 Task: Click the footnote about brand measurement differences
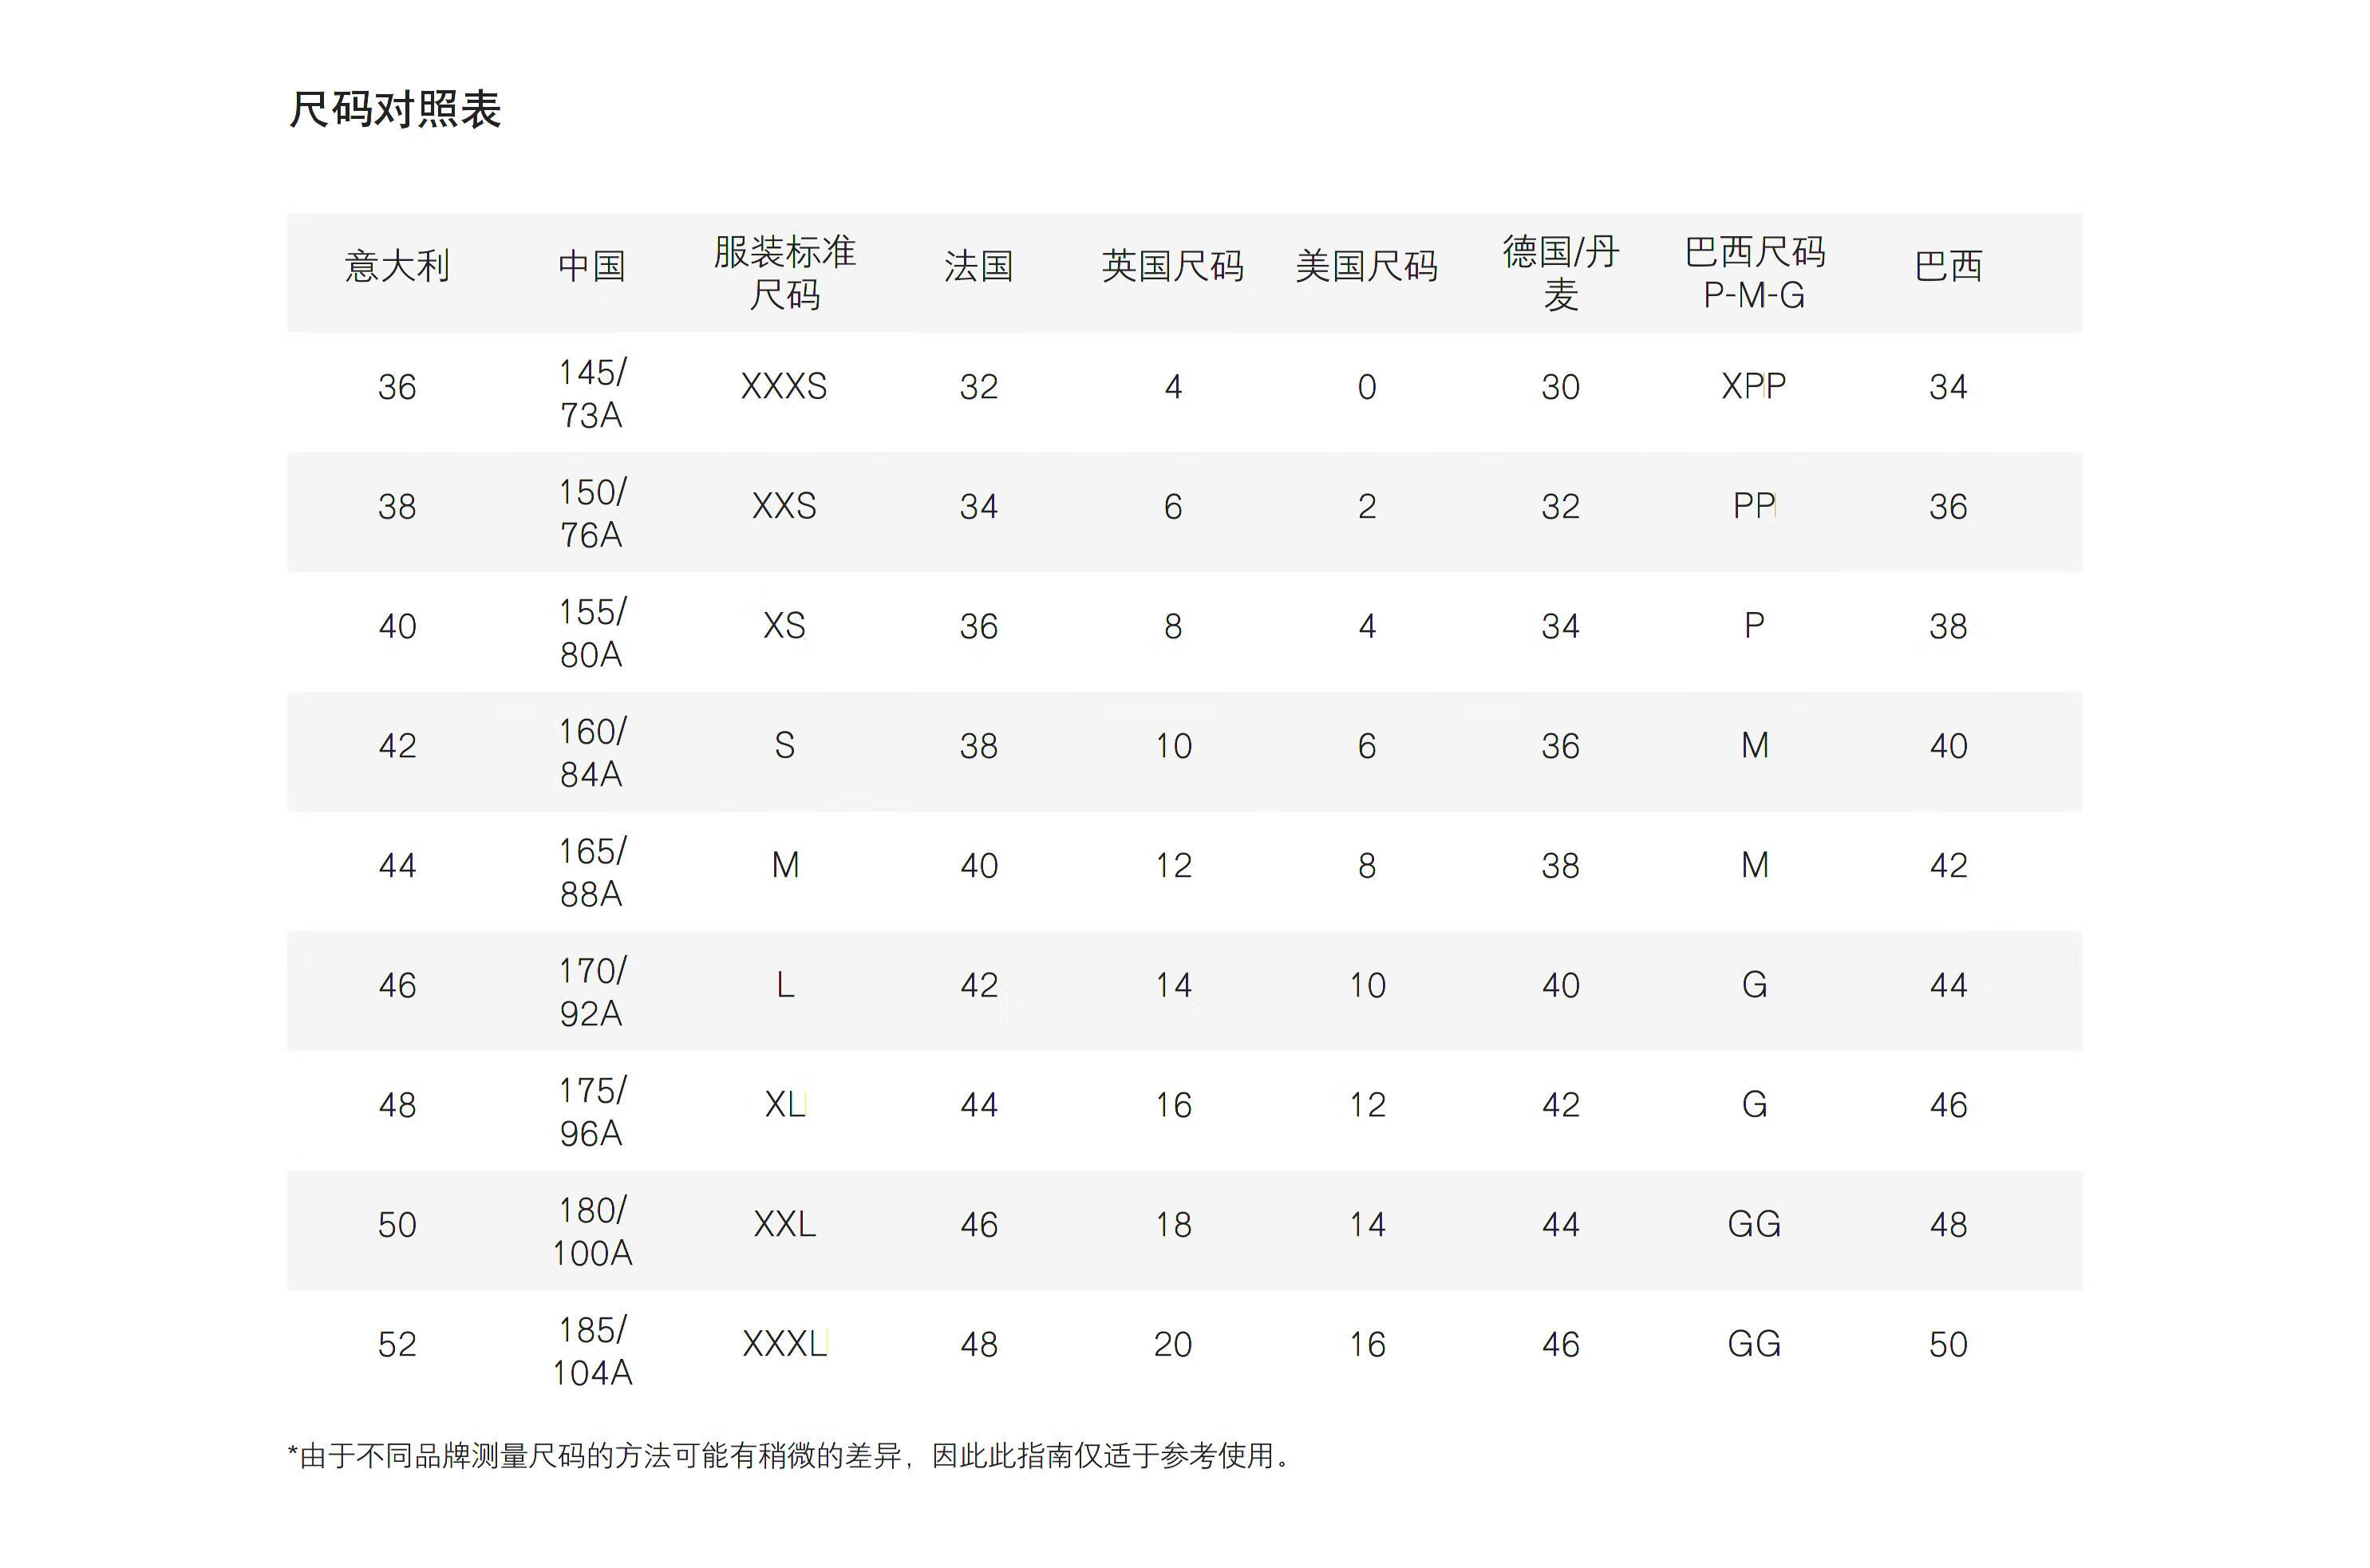tap(790, 1455)
